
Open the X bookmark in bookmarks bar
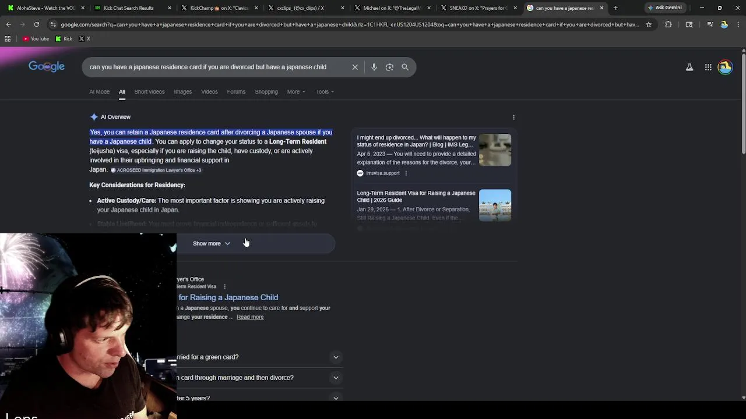(84, 38)
